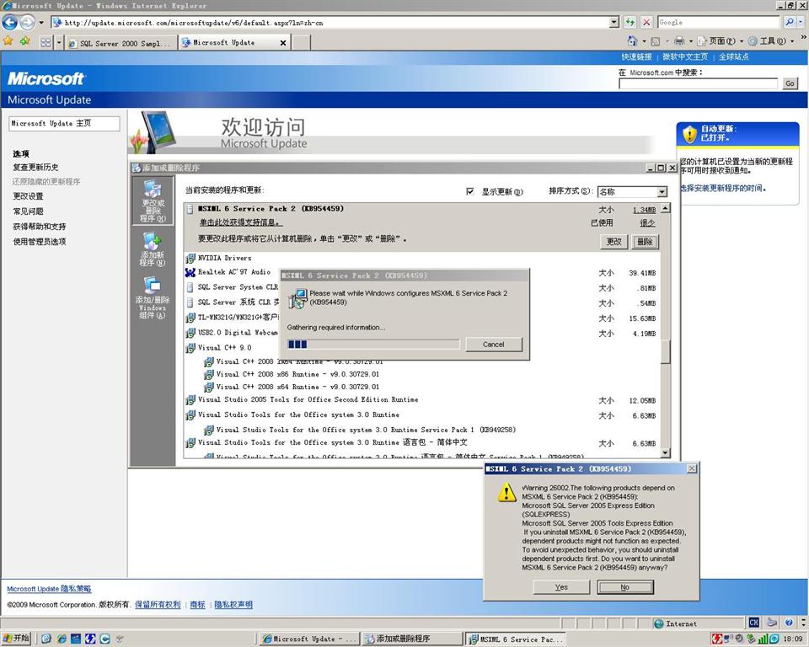The image size is (809, 647).
Task: Click the system tray network signal icon
Action: pos(763,639)
